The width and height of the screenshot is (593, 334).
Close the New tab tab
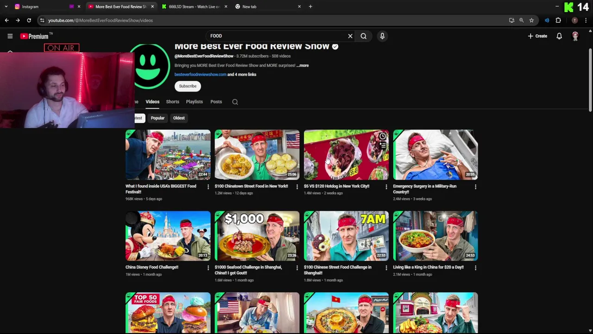pos(299,6)
